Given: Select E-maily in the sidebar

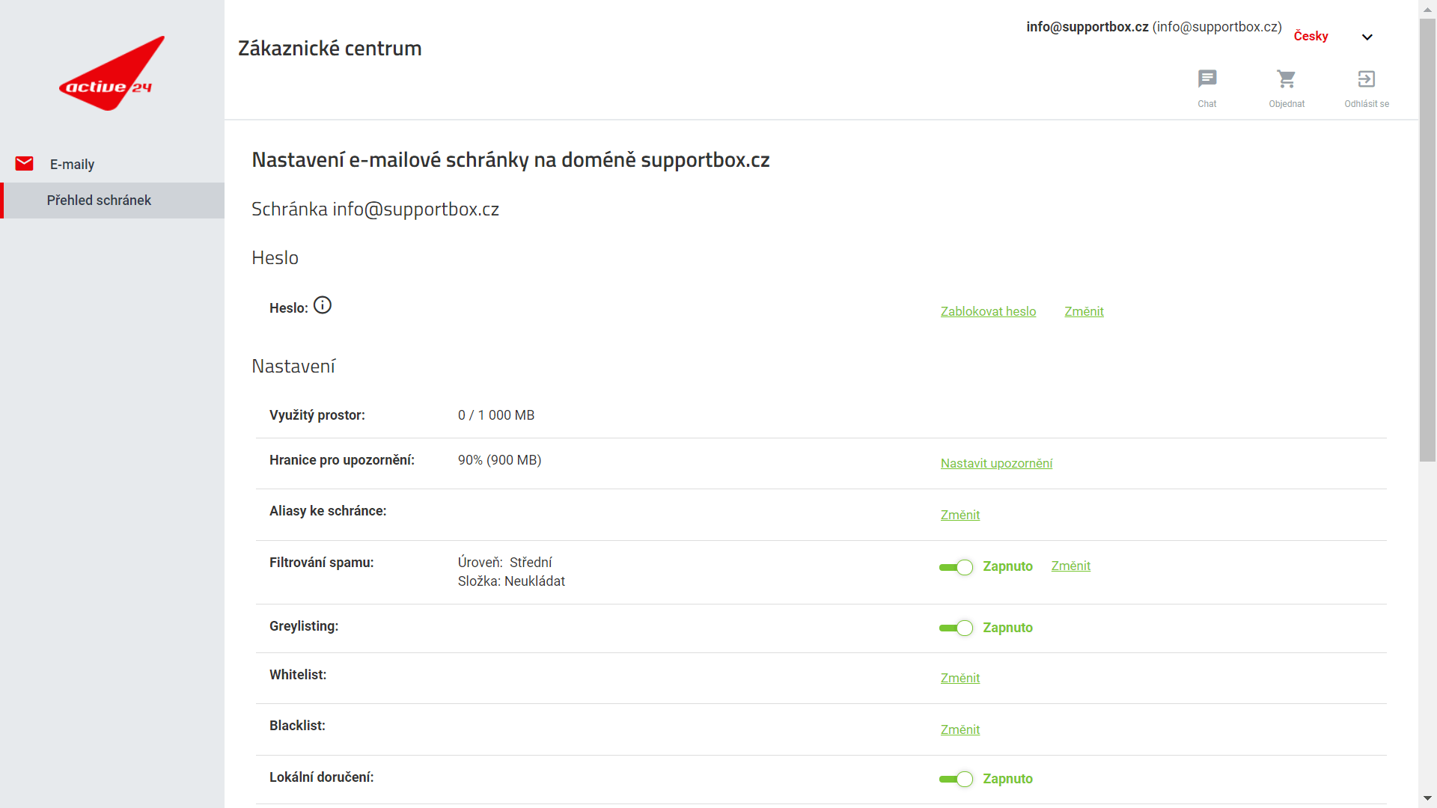Looking at the screenshot, I should click(x=72, y=165).
